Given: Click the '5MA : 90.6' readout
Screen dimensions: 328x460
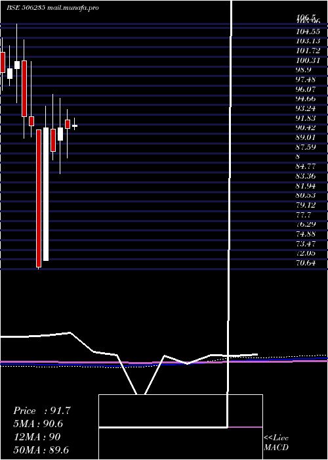Looking at the screenshot, I should click(x=38, y=424).
